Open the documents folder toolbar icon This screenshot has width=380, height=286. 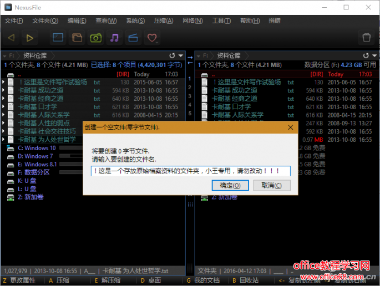coord(77,38)
